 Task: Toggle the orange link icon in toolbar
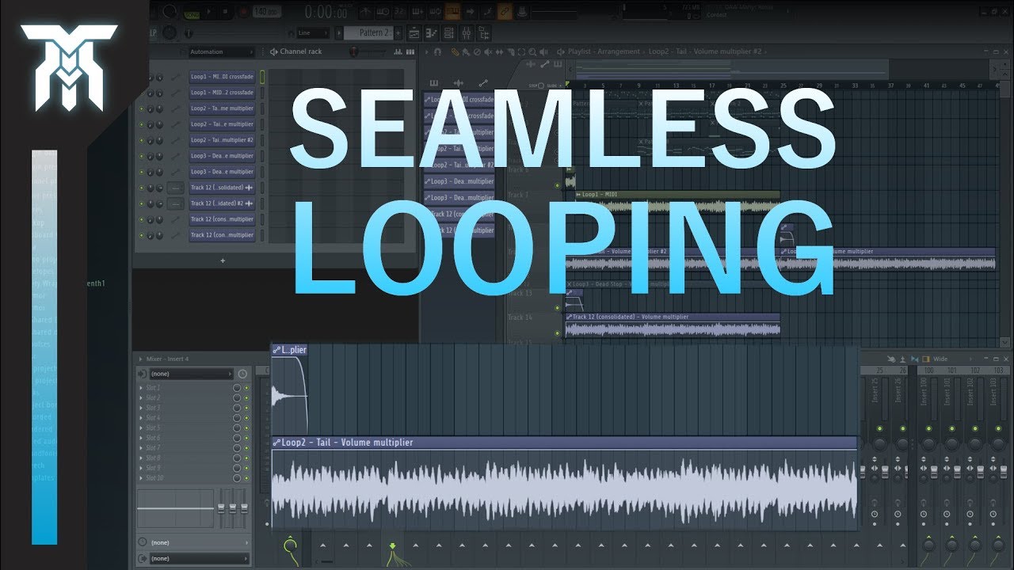505,12
